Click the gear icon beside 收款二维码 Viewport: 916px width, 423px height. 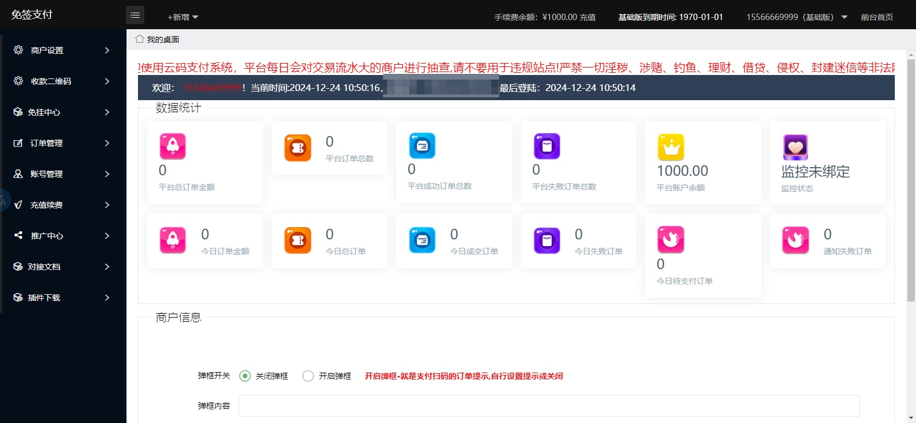pos(18,81)
